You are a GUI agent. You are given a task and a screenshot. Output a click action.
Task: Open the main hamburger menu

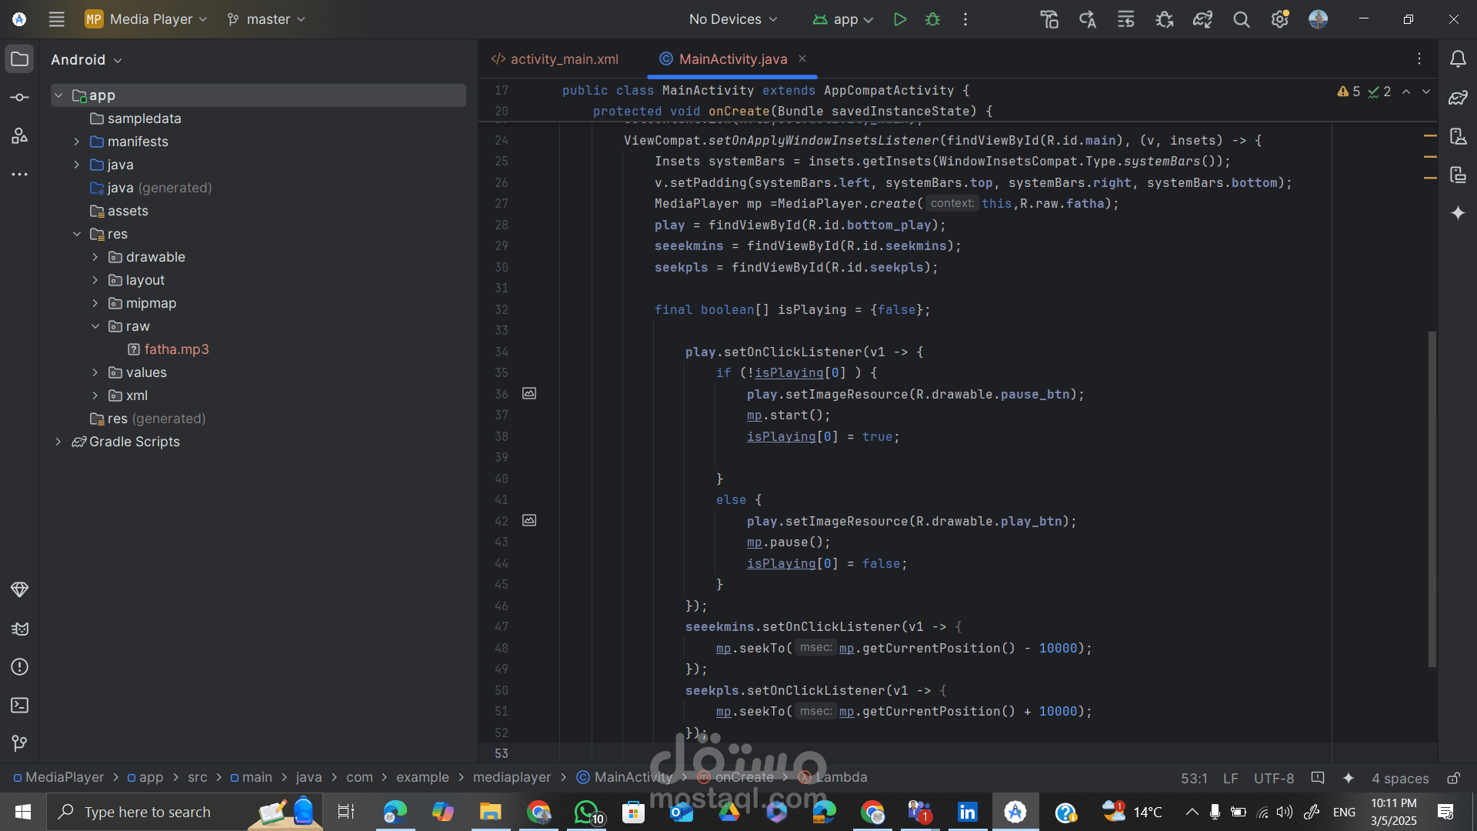point(56,19)
